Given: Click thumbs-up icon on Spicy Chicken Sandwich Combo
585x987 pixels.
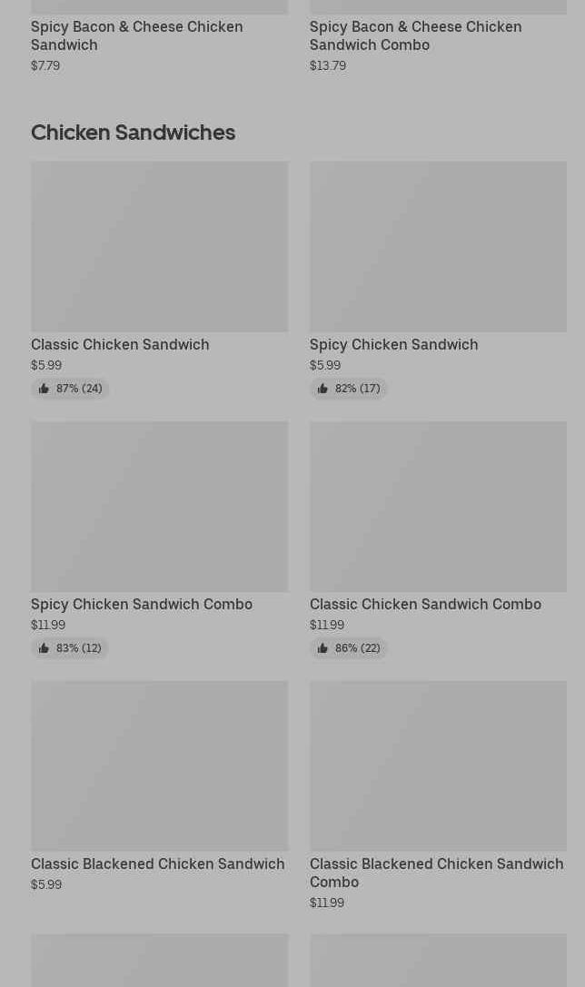Looking at the screenshot, I should pos(44,648).
